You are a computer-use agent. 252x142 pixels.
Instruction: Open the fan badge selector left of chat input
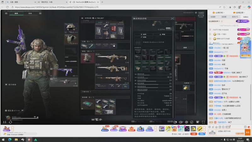tap(212, 132)
